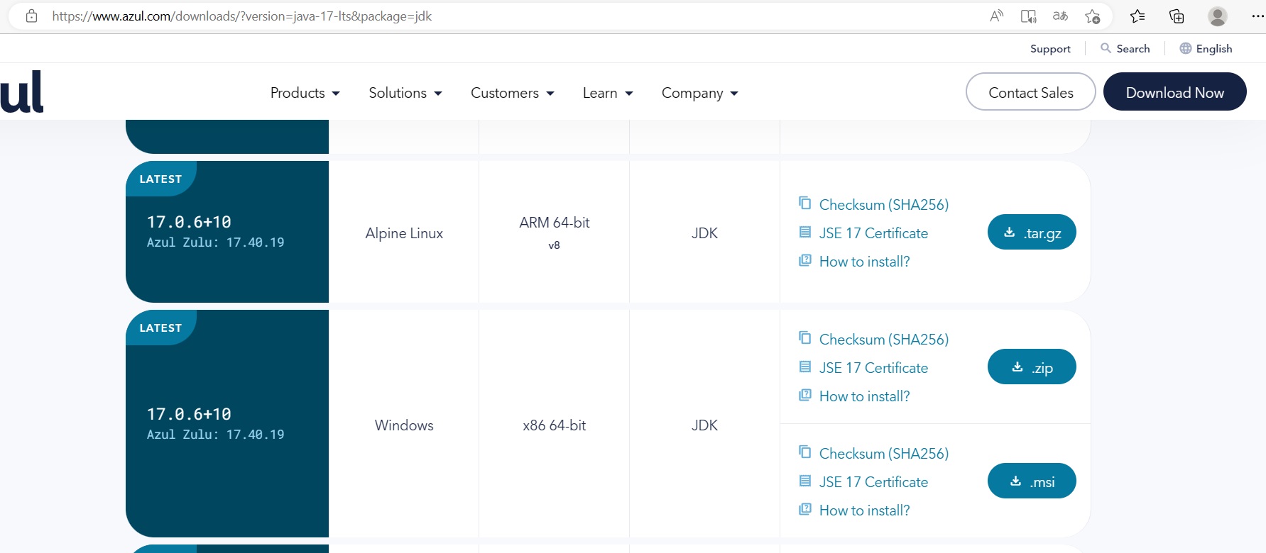Click the site lock icon in address bar
This screenshot has height=553, width=1266.
coord(31,16)
